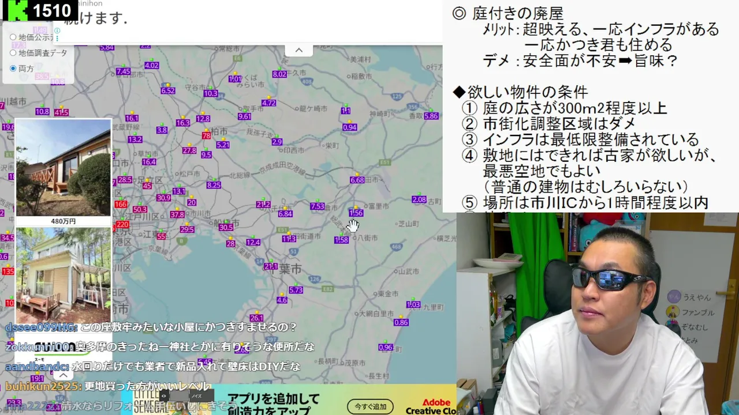Select the 1.01 price marker near つくば
Image resolution: width=739 pixels, height=415 pixels.
235,79
